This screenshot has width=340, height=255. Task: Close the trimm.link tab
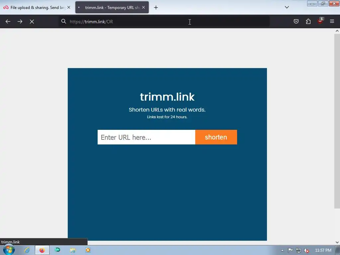(x=143, y=7)
